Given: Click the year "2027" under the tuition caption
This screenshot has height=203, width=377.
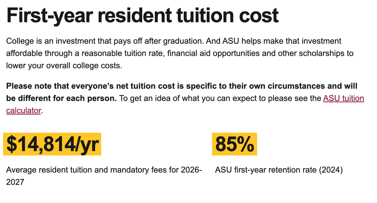Looking at the screenshot, I should [15, 182].
